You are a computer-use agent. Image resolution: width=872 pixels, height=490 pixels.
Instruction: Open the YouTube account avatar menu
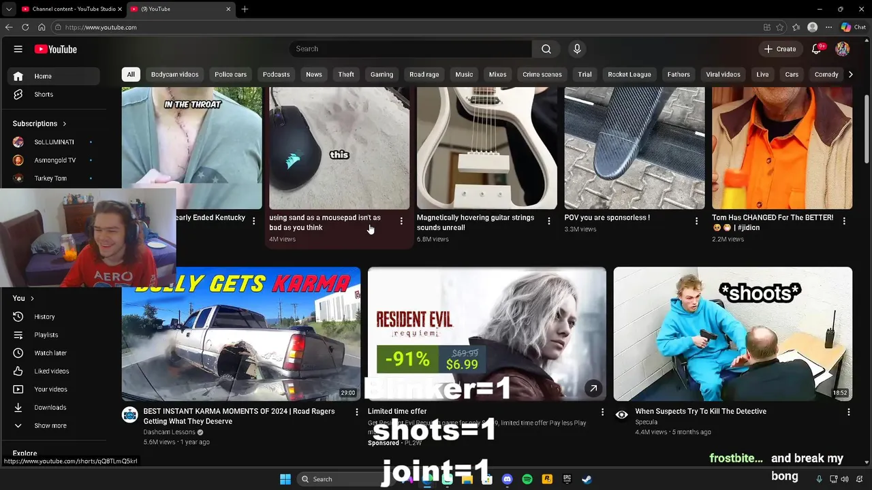click(843, 49)
